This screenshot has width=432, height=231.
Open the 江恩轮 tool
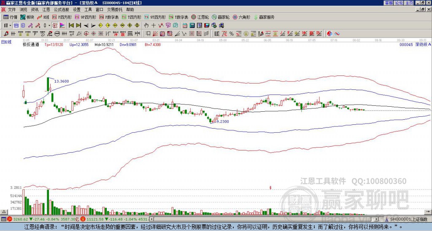[200, 17]
